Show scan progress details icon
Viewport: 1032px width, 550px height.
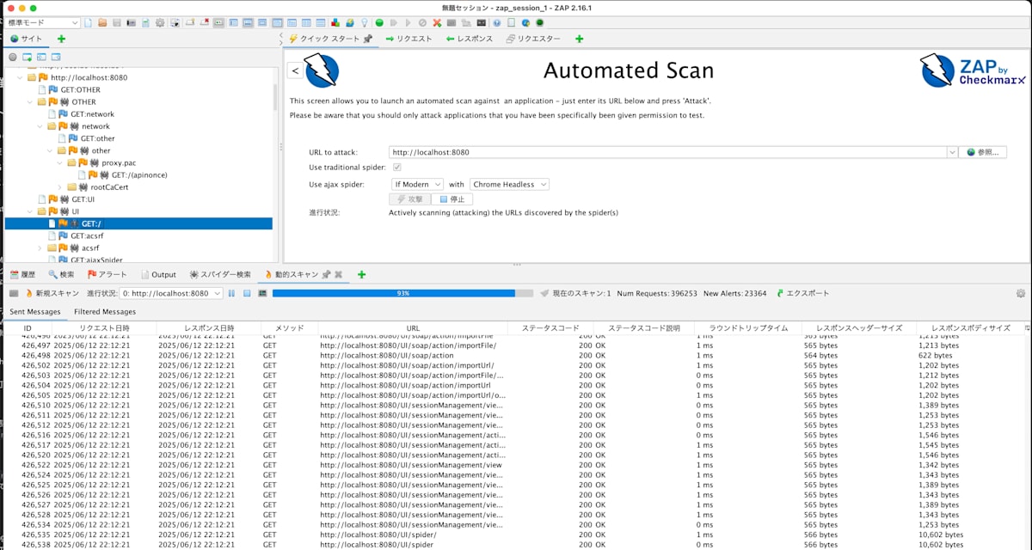(262, 293)
